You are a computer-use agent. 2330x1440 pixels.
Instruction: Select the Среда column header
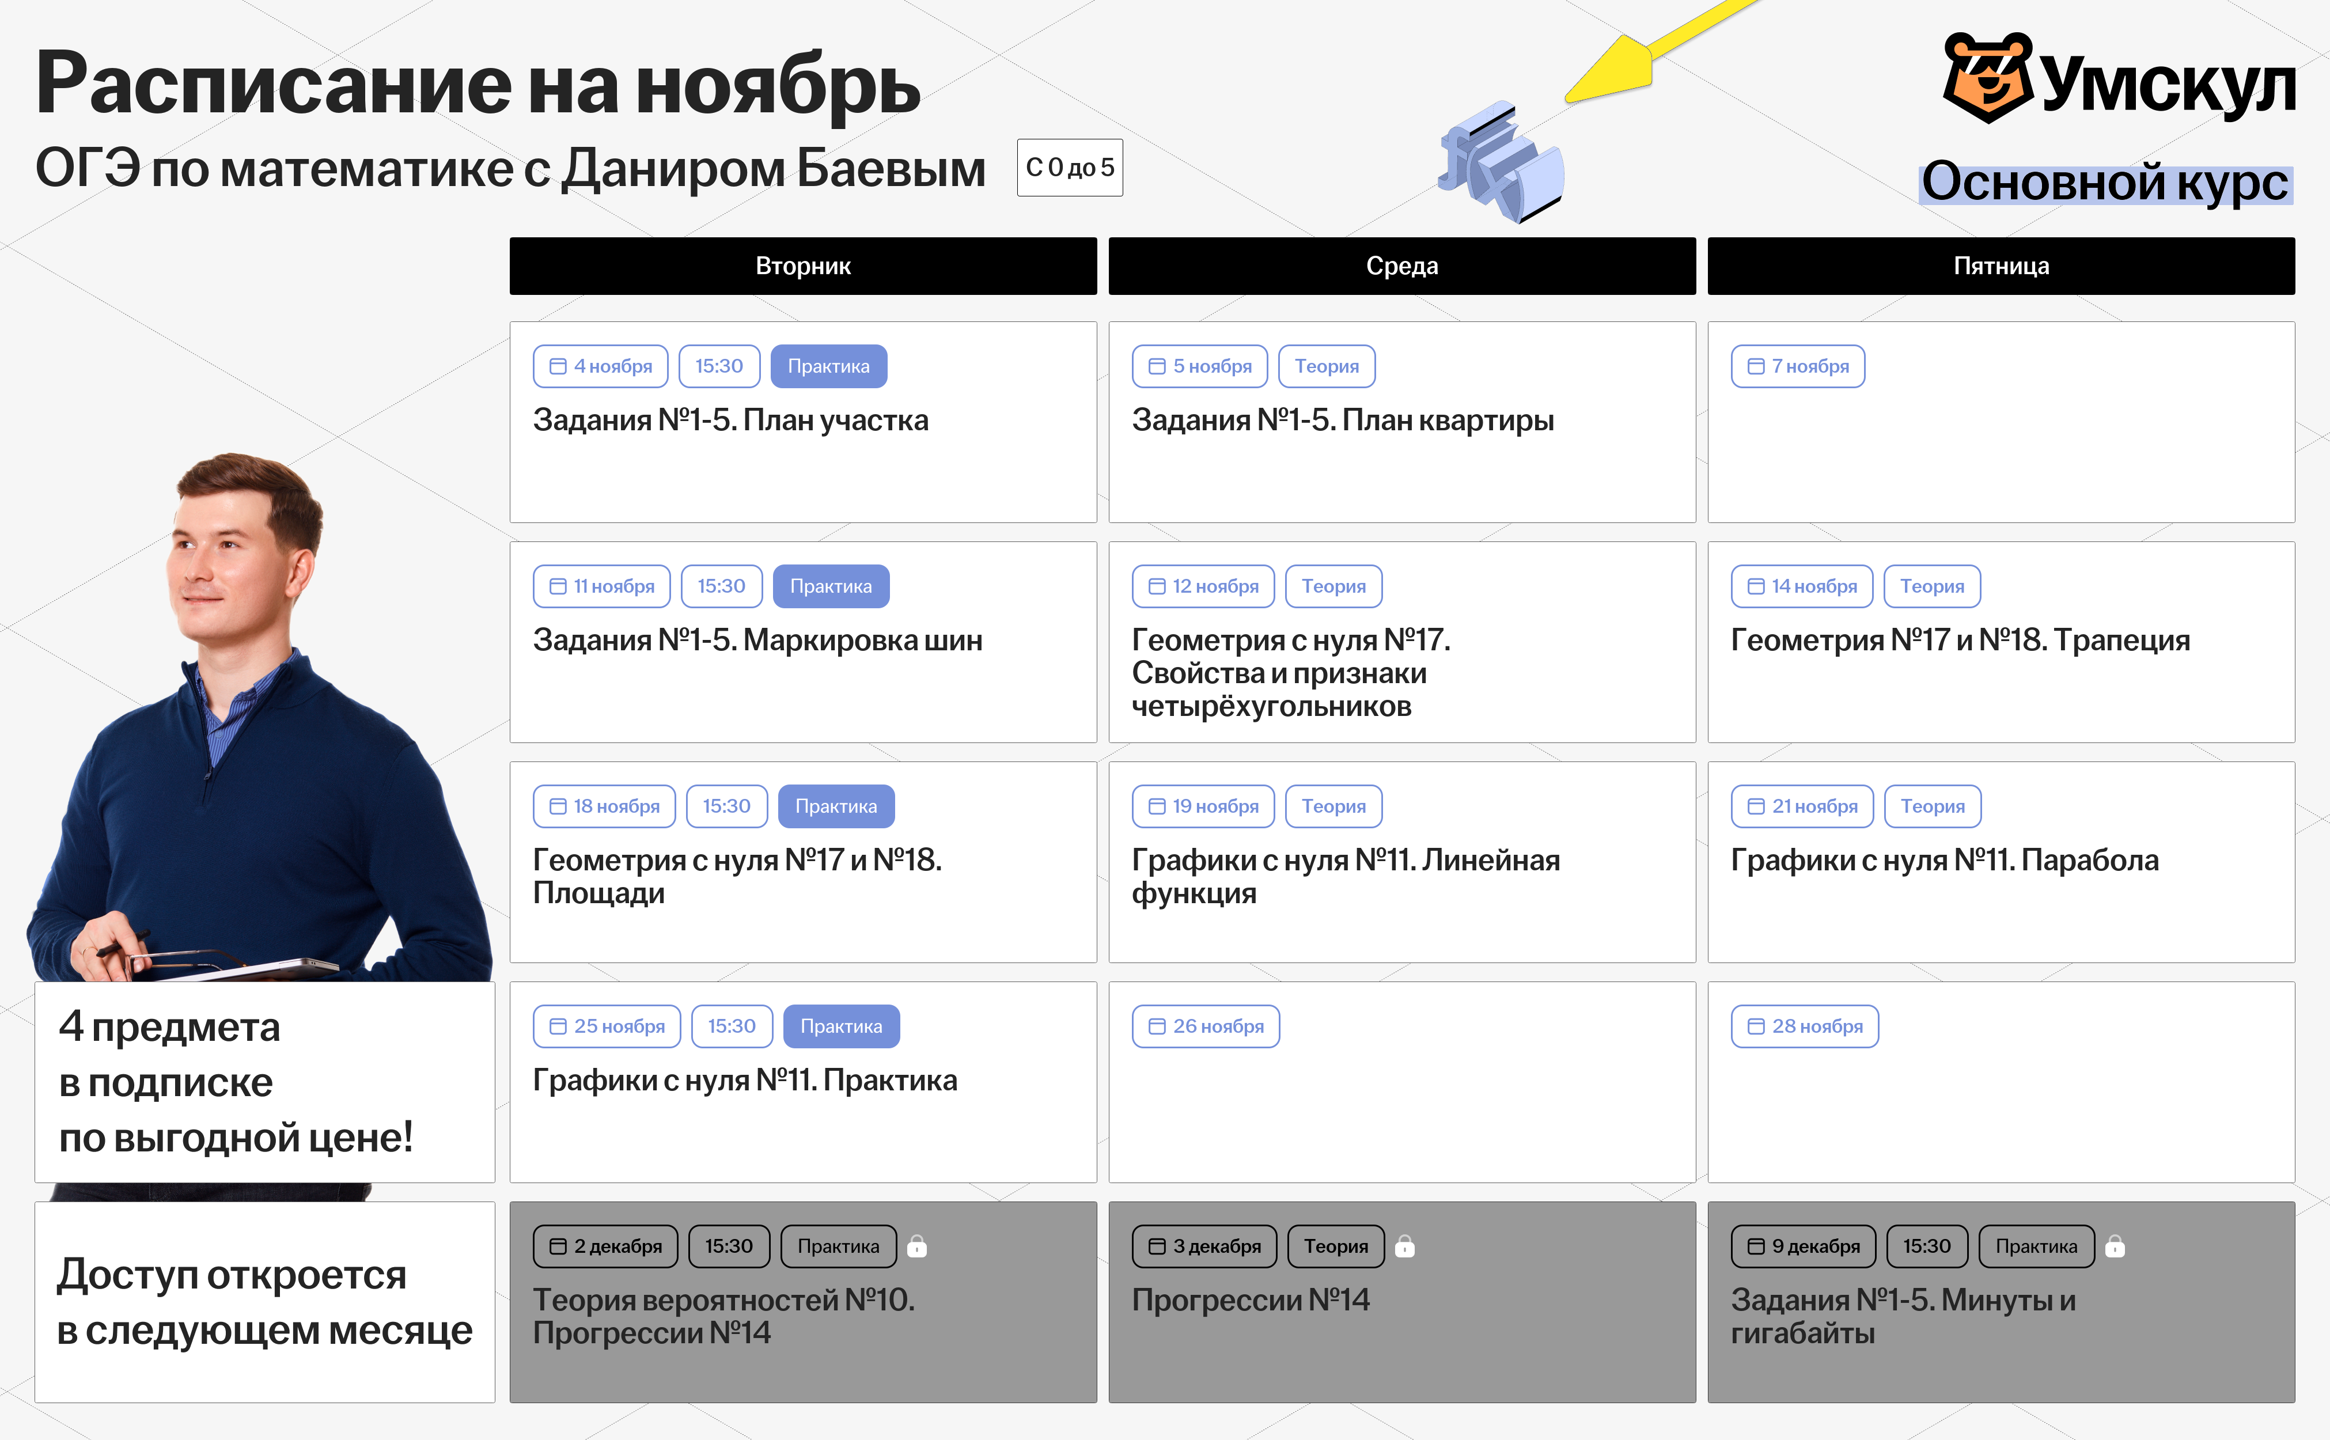pyautogui.click(x=1401, y=266)
